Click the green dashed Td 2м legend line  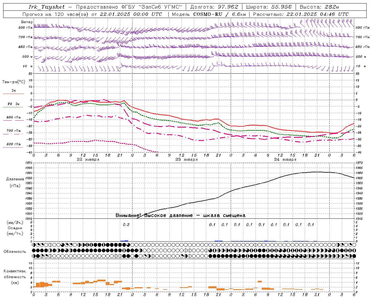(x=13, y=107)
